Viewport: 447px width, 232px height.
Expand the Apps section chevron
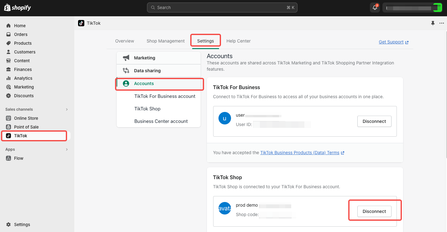pyautogui.click(x=66, y=149)
